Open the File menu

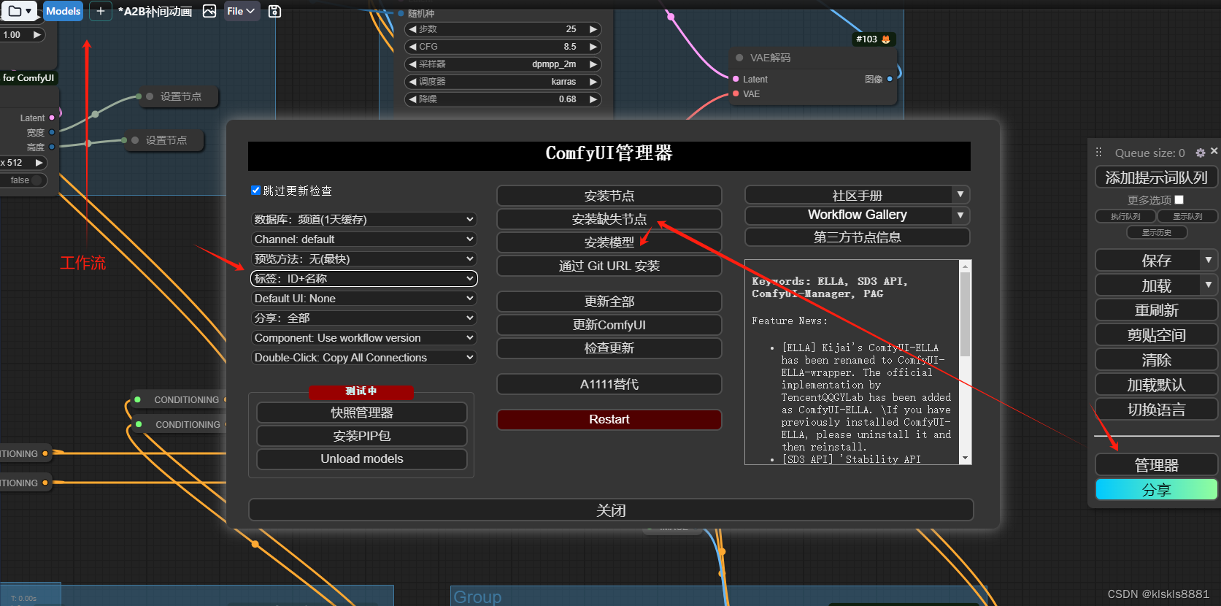click(x=241, y=11)
